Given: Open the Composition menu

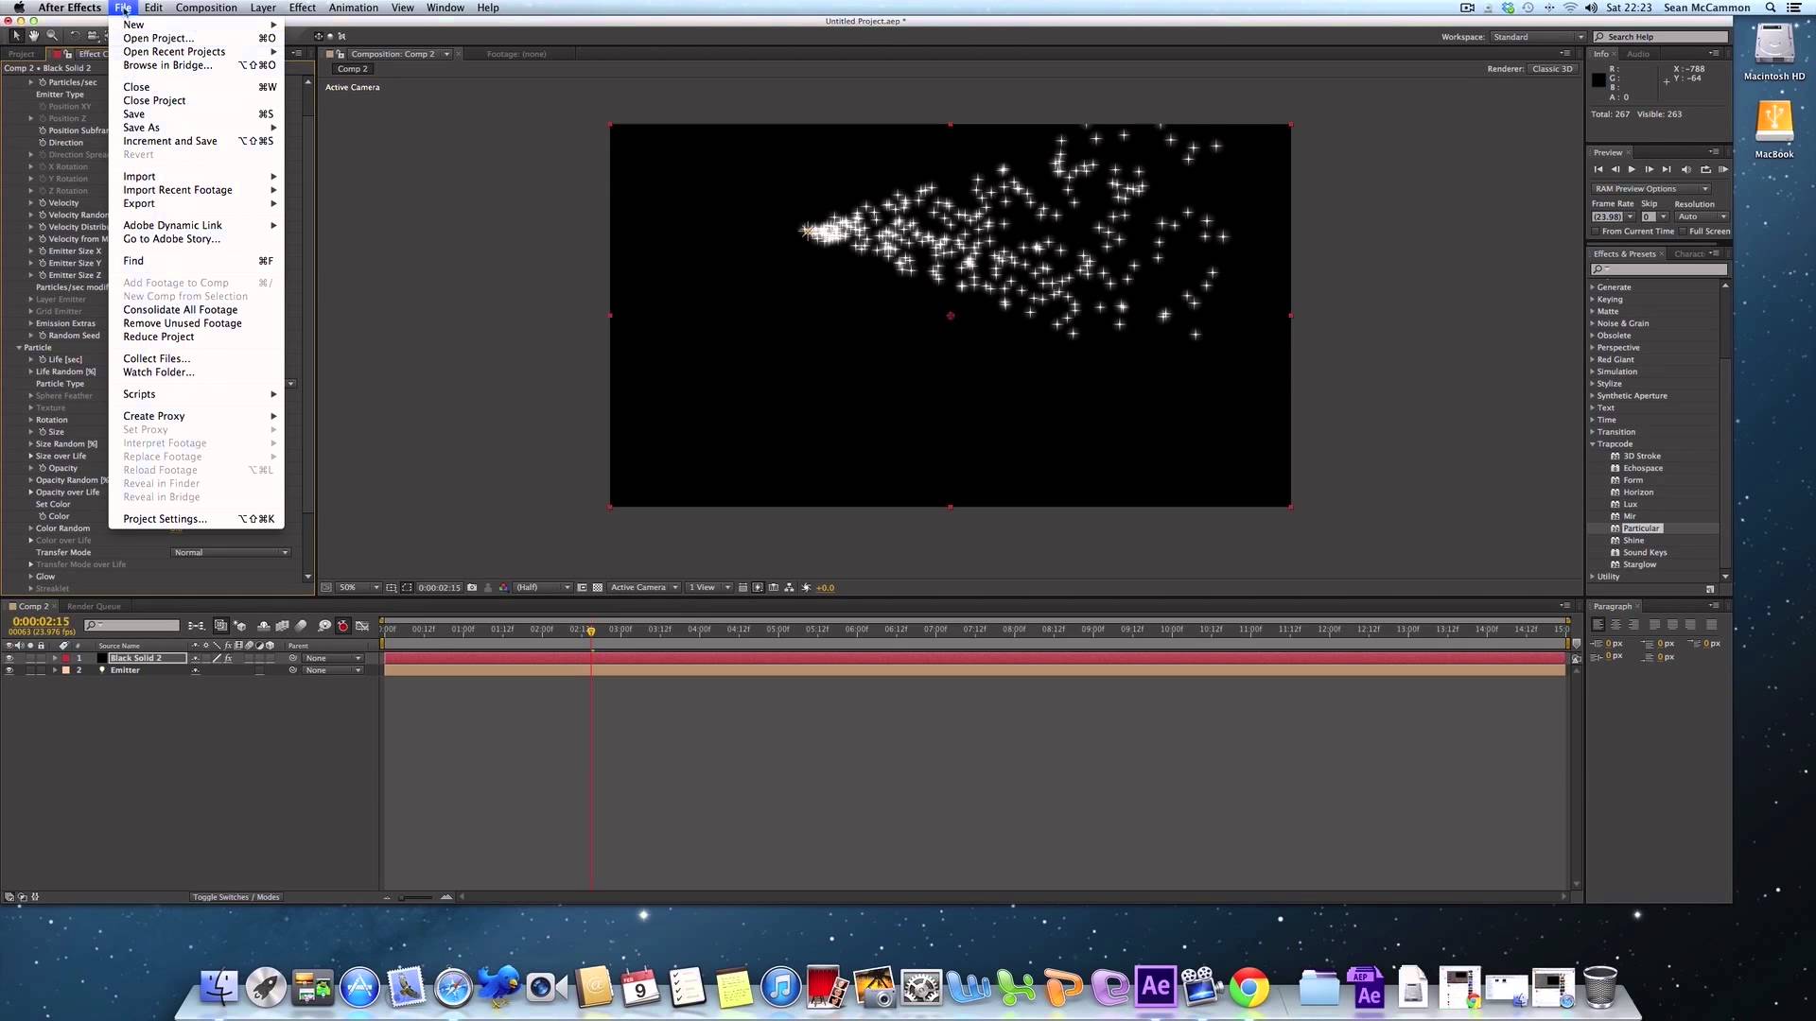Looking at the screenshot, I should coord(206,8).
